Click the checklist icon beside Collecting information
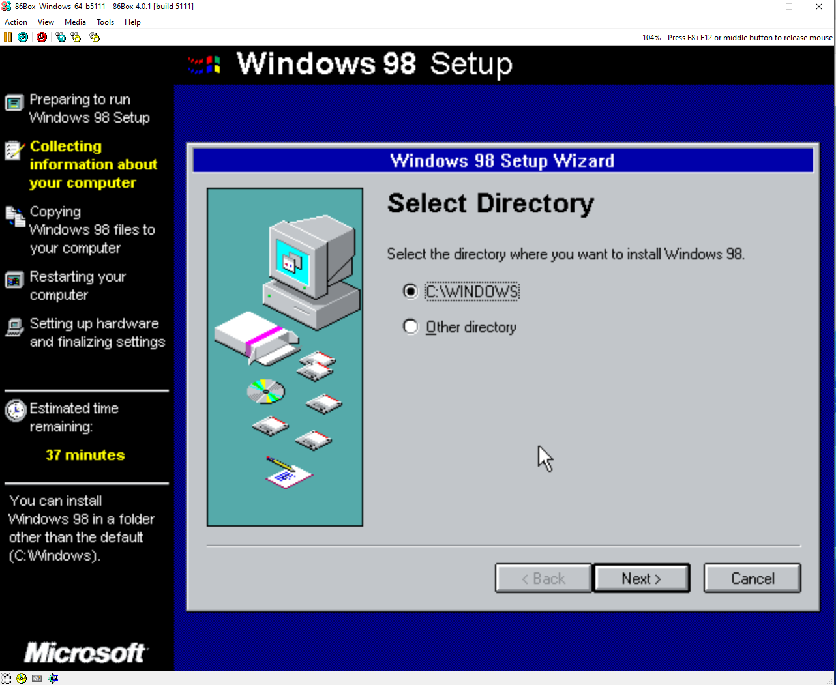Image resolution: width=836 pixels, height=685 pixels. 14,150
